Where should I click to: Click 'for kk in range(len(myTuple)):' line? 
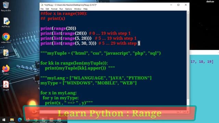pyautogui.click(x=74, y=63)
